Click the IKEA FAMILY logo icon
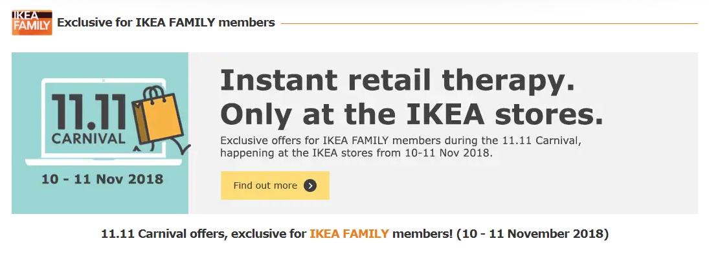Screen dimensions: 709x254 click(32, 23)
